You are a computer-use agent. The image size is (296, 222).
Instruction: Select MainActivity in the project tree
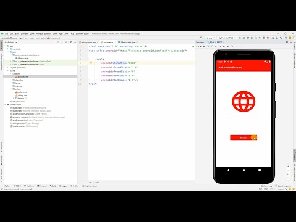coord(22,59)
